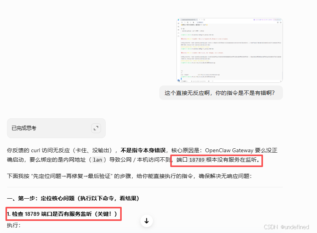Open the attached terminal screenshot thumbnail
The height and width of the screenshot is (233, 317).
(230, 50)
